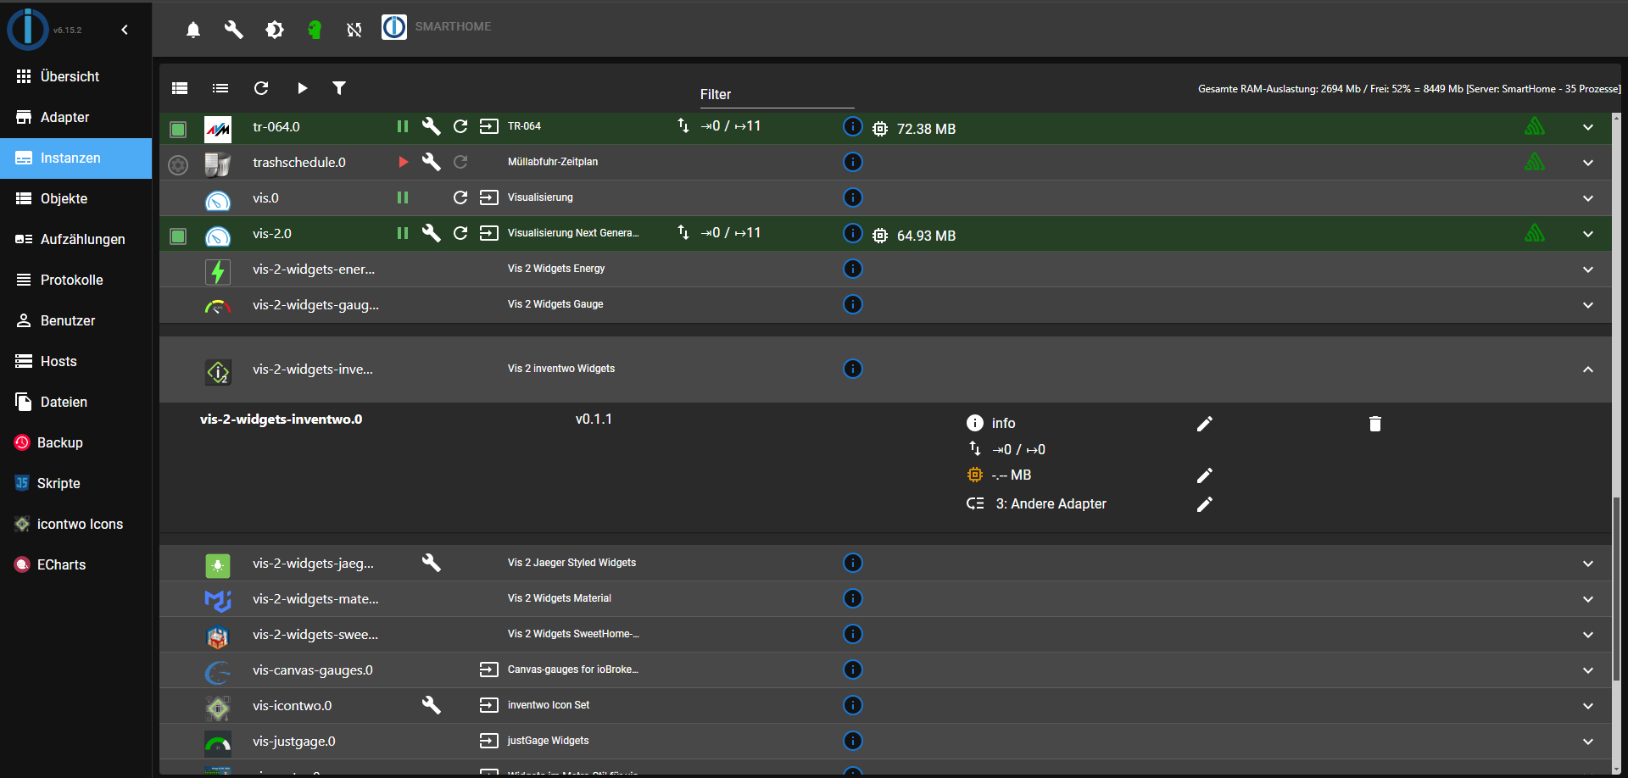Restart the vis-2.0 instance
Viewport: 1628px width, 778px height.
click(460, 233)
